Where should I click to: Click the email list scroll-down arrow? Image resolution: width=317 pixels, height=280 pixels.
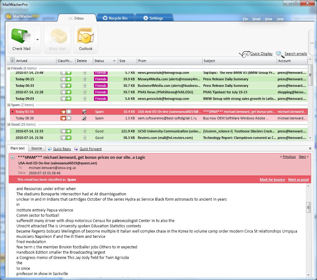(x=310, y=138)
